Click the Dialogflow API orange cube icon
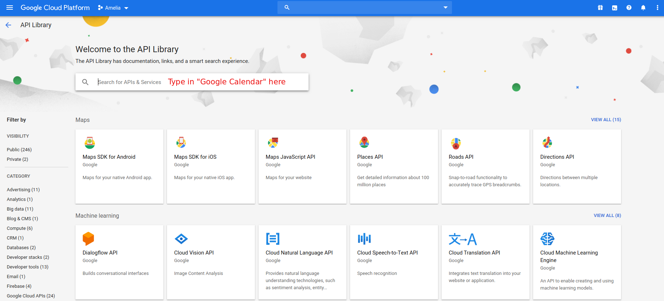Viewport: 664px width, 301px height. pyautogui.click(x=88, y=238)
